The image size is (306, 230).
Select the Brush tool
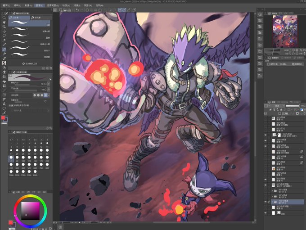4,59
